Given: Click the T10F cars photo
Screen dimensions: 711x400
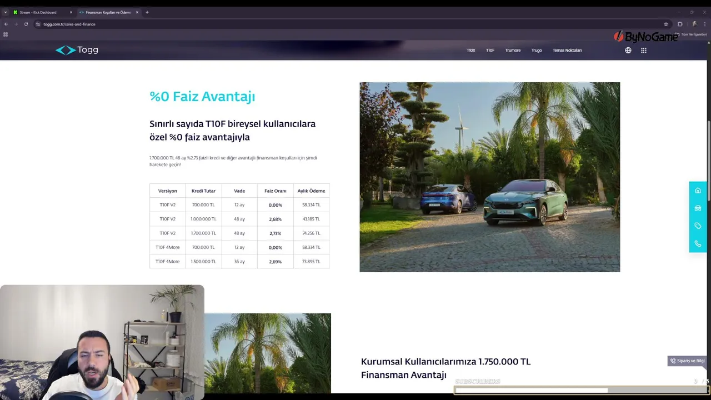Looking at the screenshot, I should click(489, 177).
